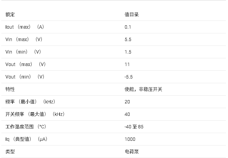
Task: Click the -40 至 85 temperature value
Action: (x=134, y=127)
